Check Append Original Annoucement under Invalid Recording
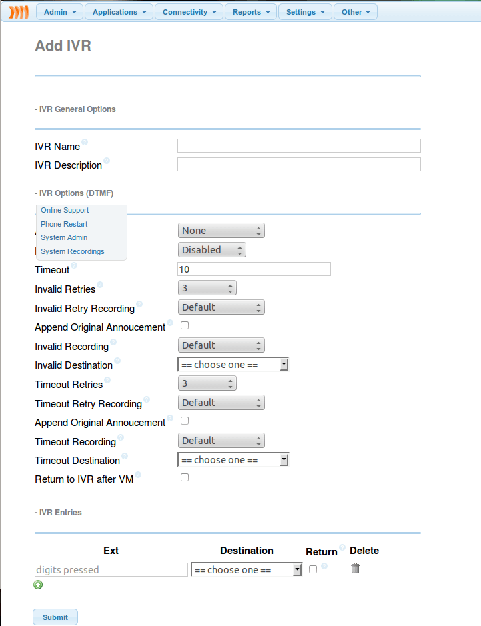This screenshot has height=626, width=481. pyautogui.click(x=185, y=325)
